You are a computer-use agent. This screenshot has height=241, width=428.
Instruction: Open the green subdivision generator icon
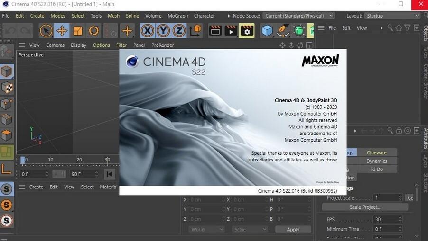(299, 30)
